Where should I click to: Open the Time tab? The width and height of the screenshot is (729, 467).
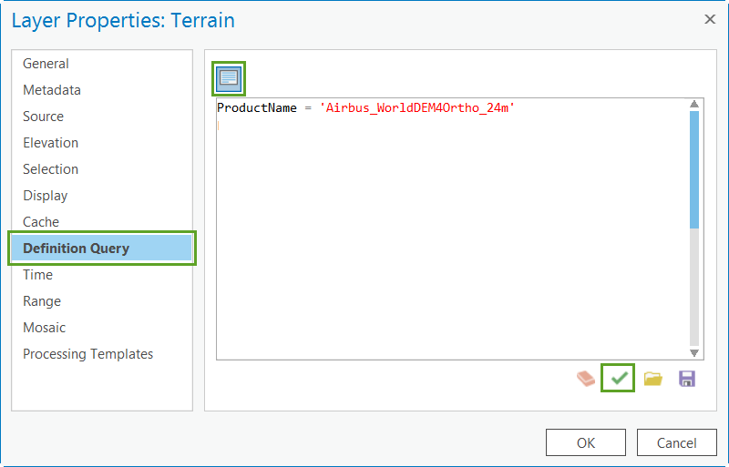[102, 275]
